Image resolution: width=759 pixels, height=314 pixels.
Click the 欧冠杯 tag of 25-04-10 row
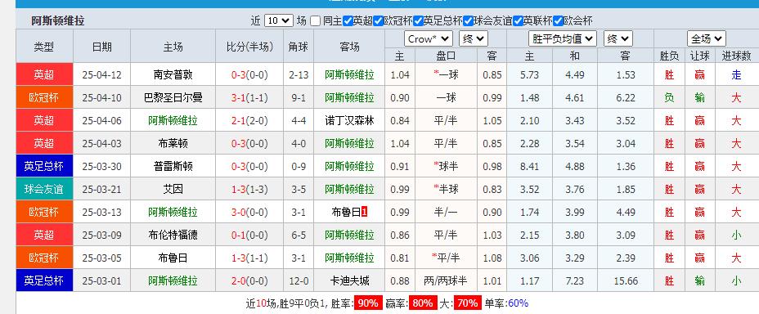tap(44, 98)
